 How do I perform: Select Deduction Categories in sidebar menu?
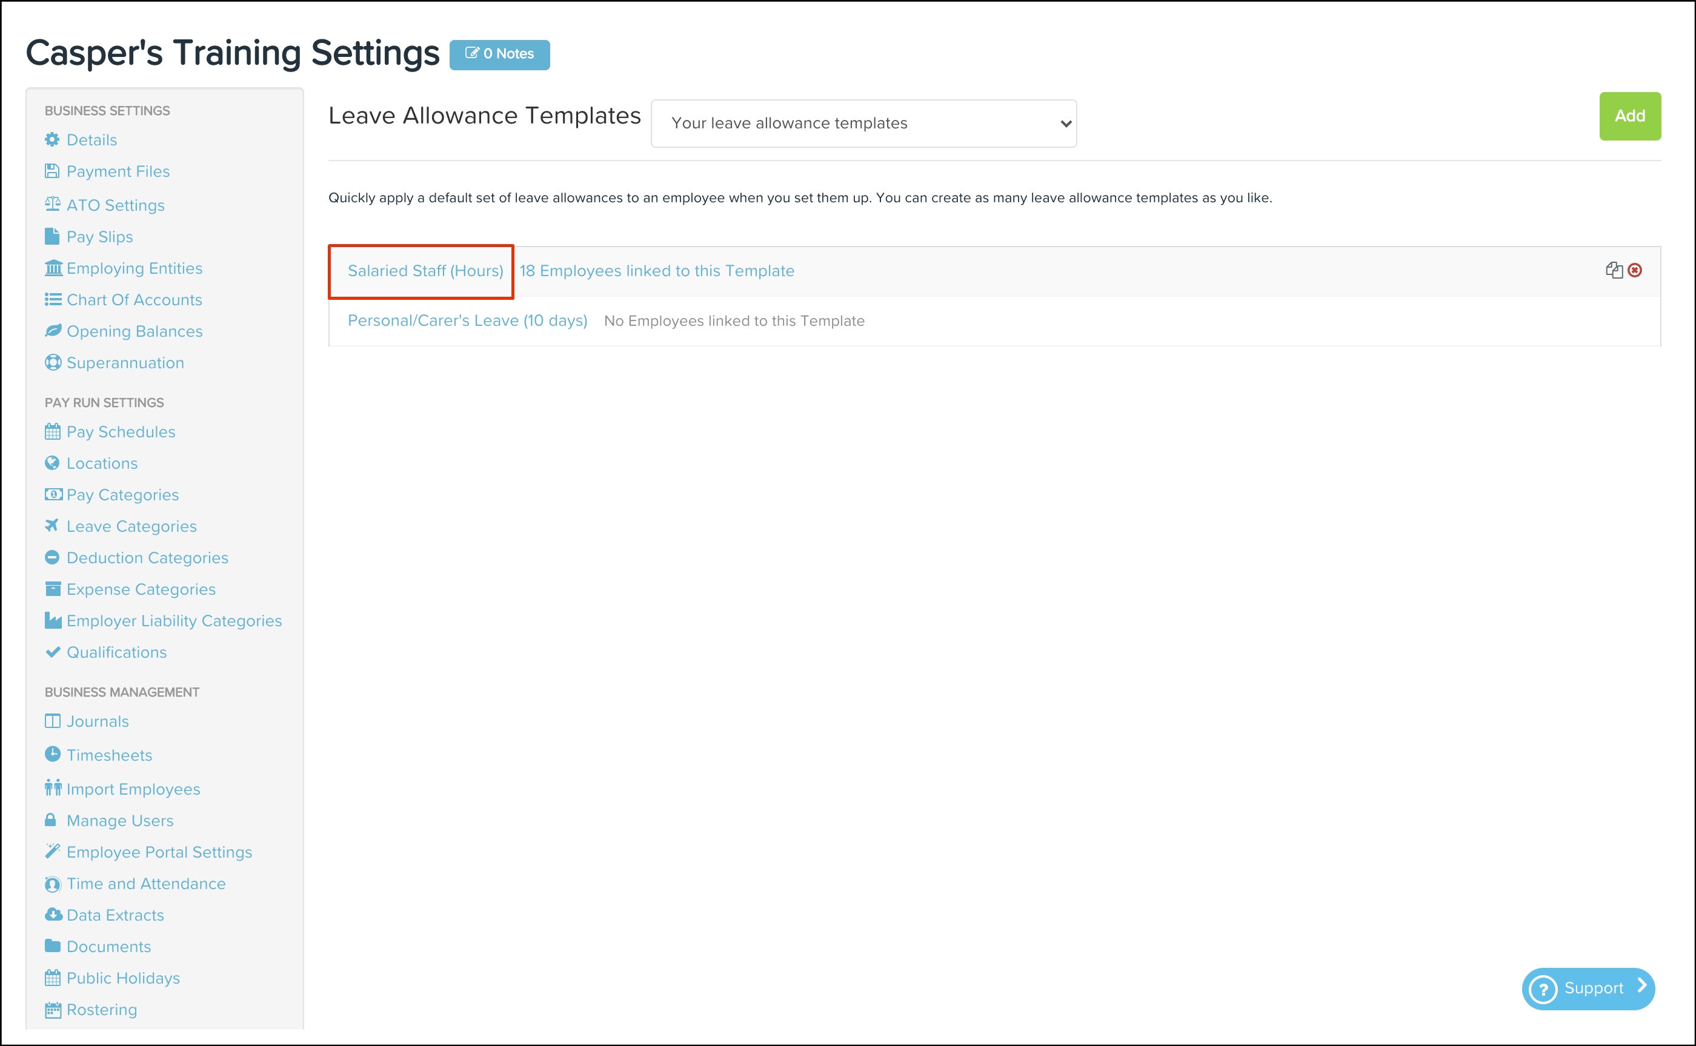[147, 558]
